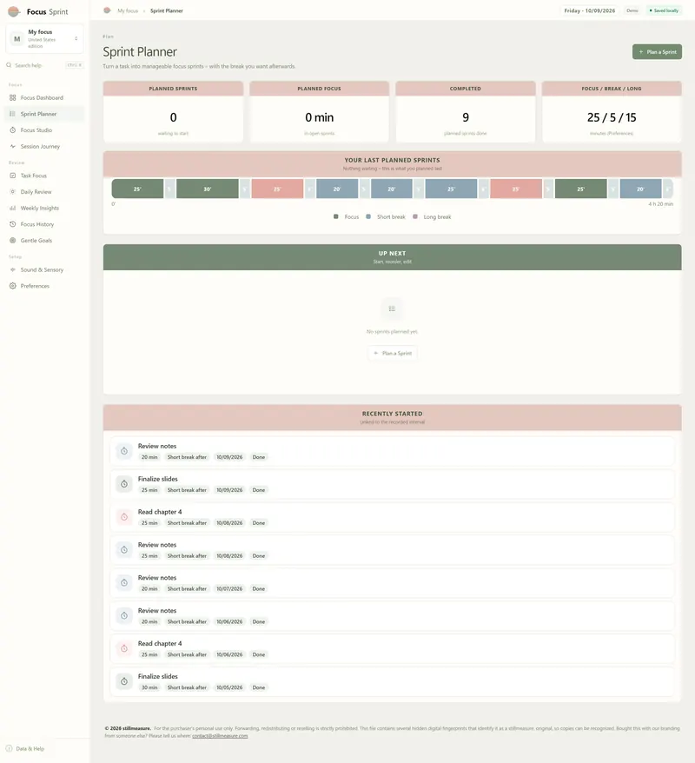Viewport: 695px width, 763px height.
Task: Open Daily Review using its sun icon
Action: click(13, 192)
